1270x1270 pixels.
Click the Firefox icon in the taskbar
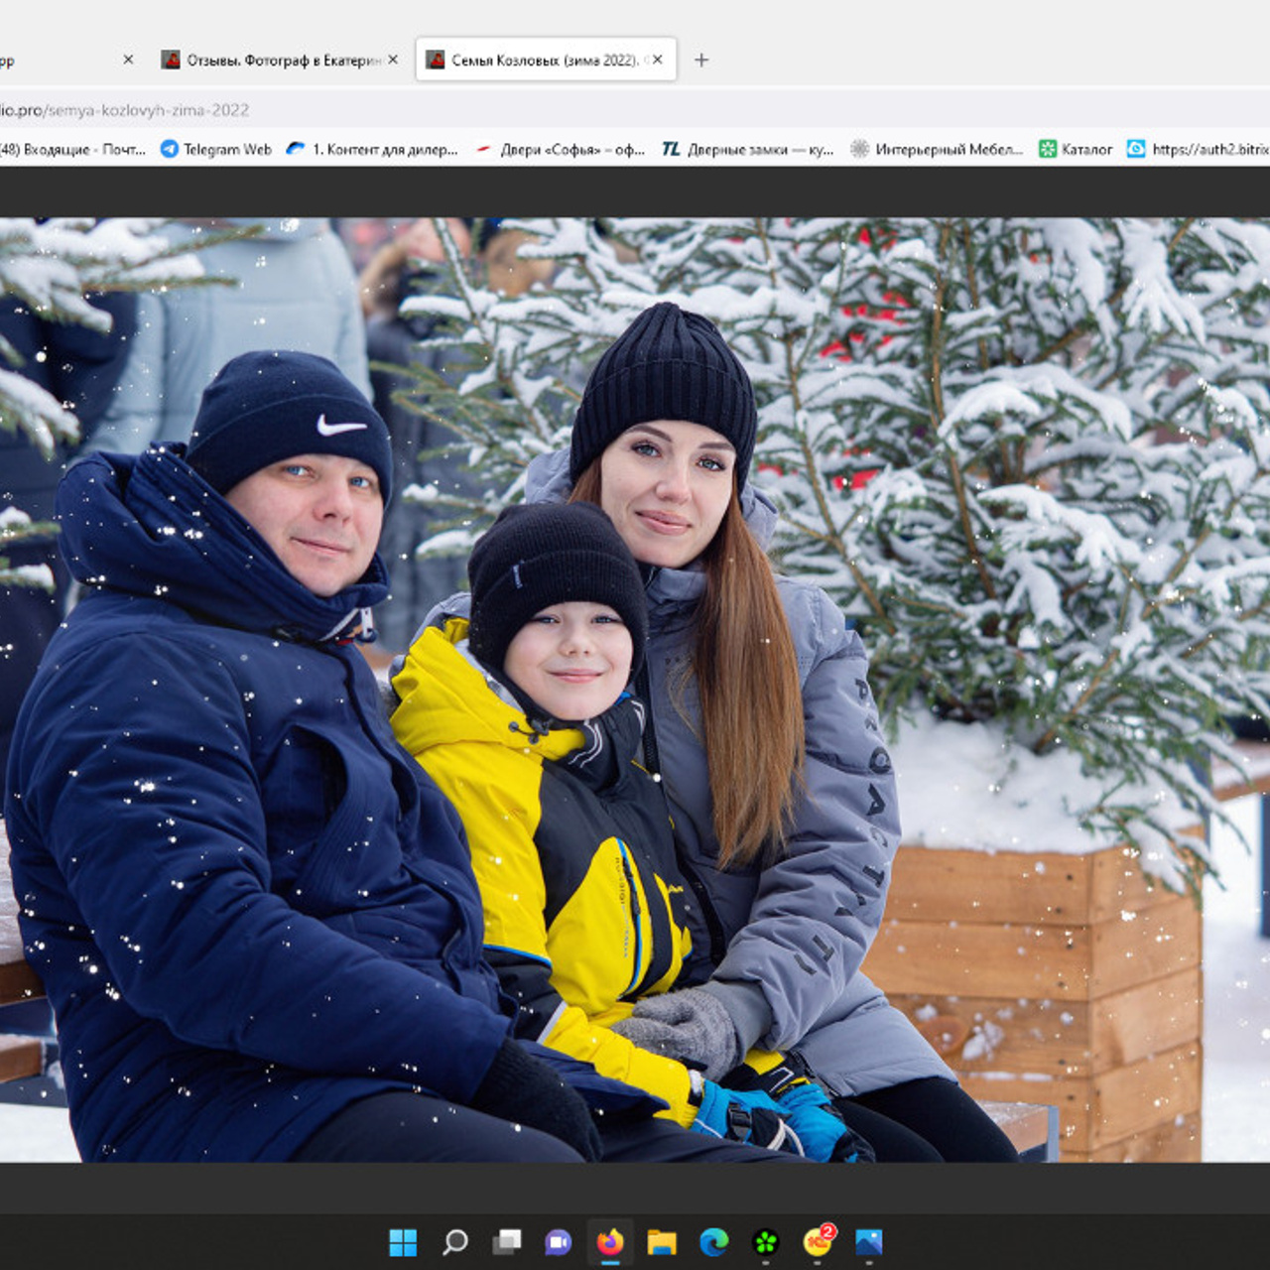point(610,1241)
